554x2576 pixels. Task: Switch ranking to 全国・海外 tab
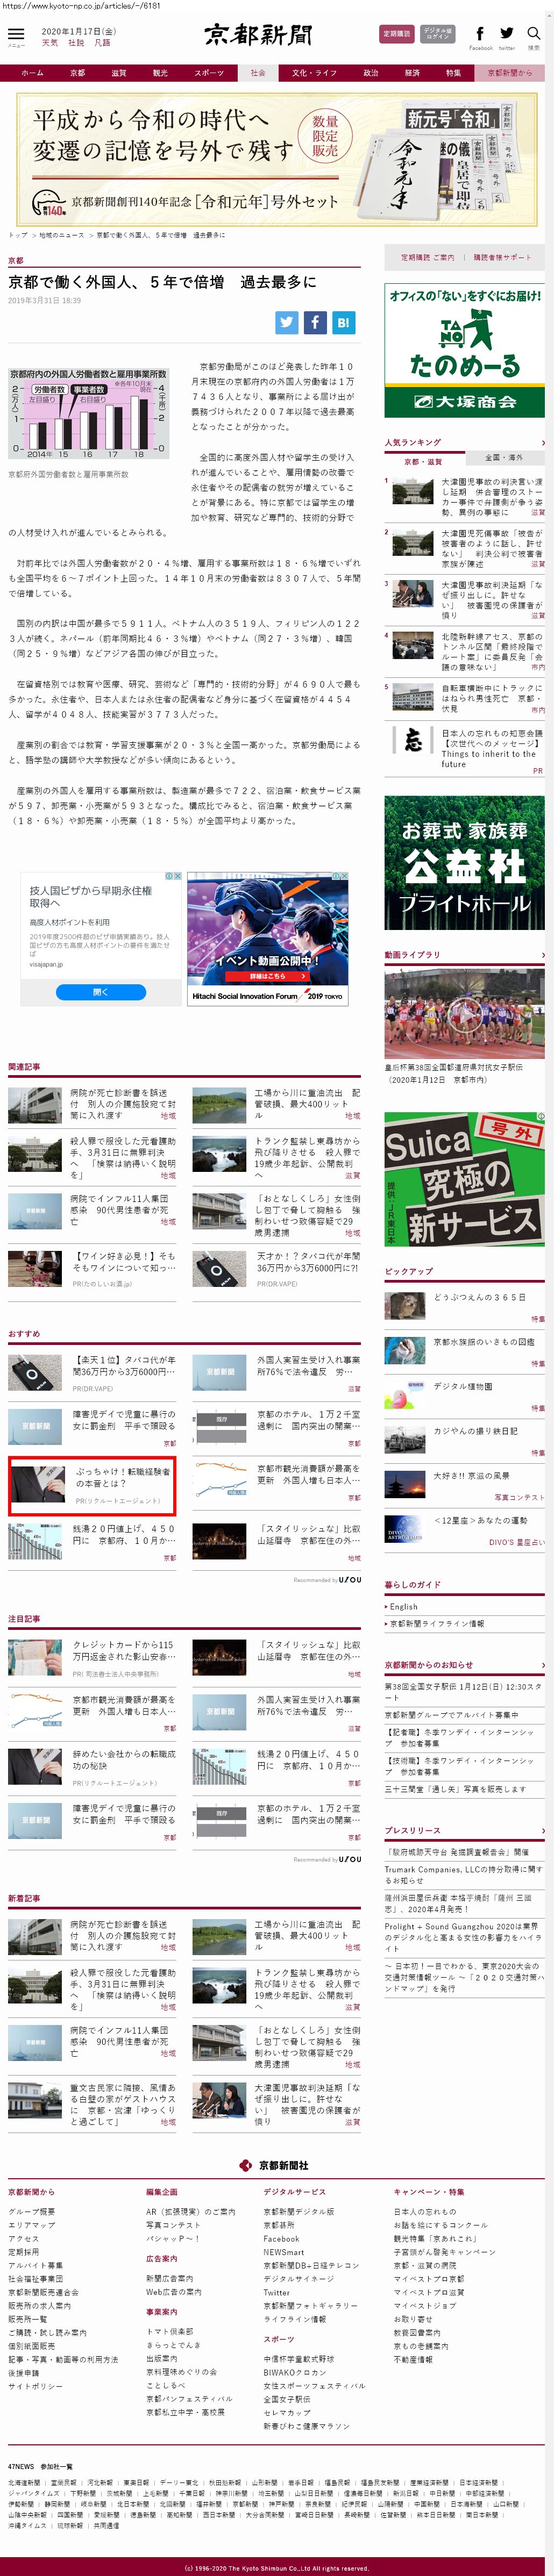click(504, 457)
